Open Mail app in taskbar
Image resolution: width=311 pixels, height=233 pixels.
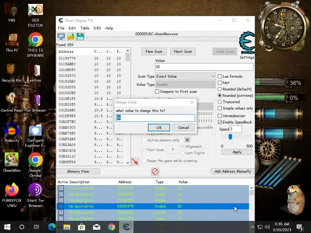(x=96, y=227)
